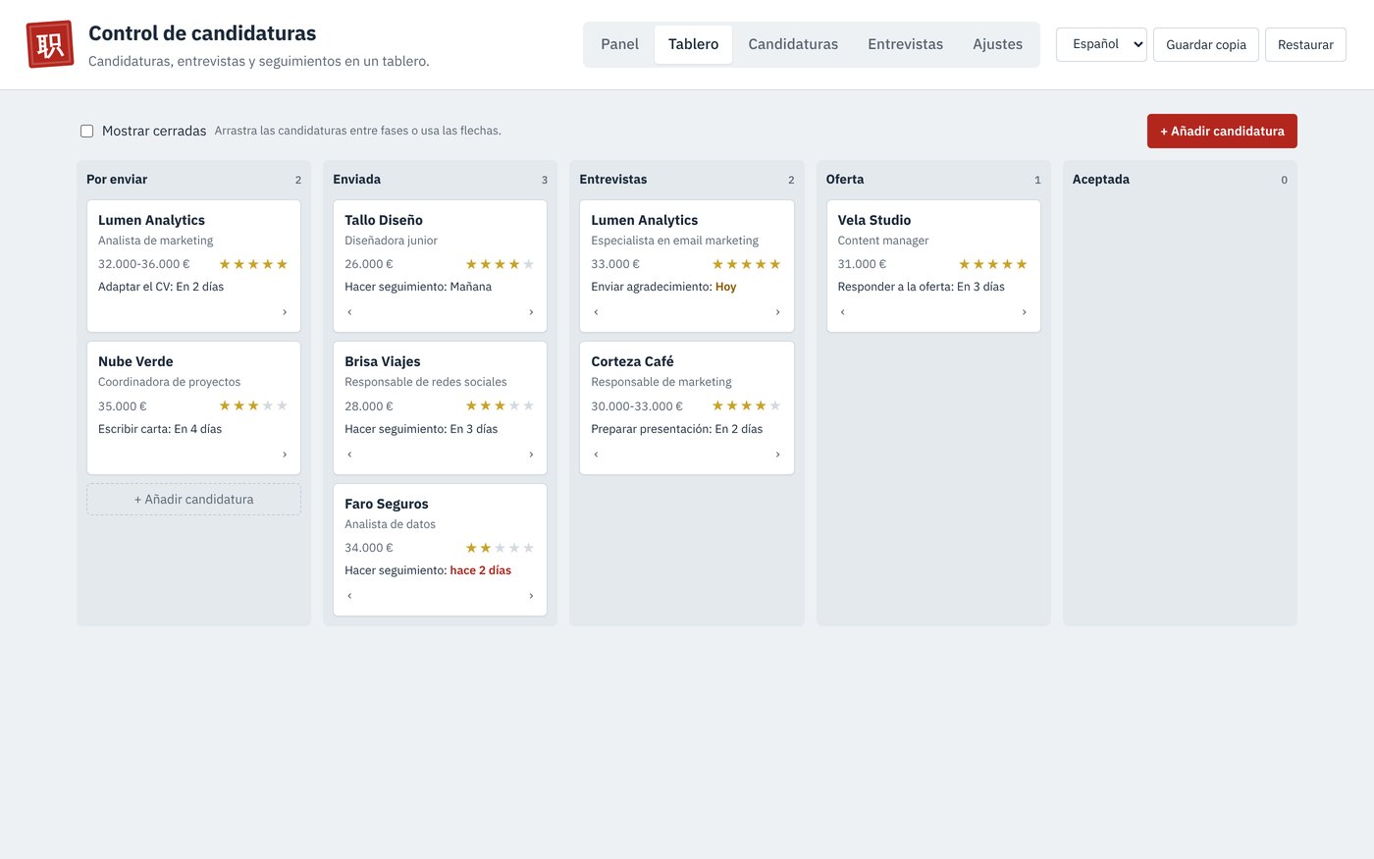Screen dimensions: 1374x859
Task: Click the 'Coordinadora de proyectos' role text
Action: (170, 382)
